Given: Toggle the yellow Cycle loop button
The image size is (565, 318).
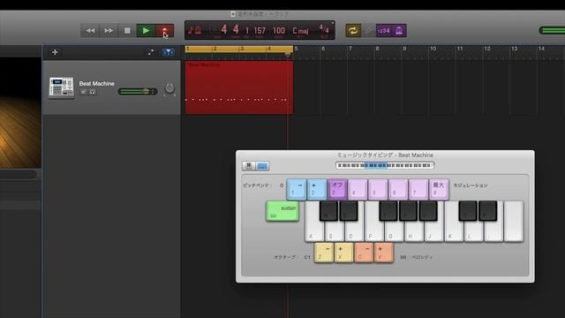Looking at the screenshot, I should coord(353,31).
